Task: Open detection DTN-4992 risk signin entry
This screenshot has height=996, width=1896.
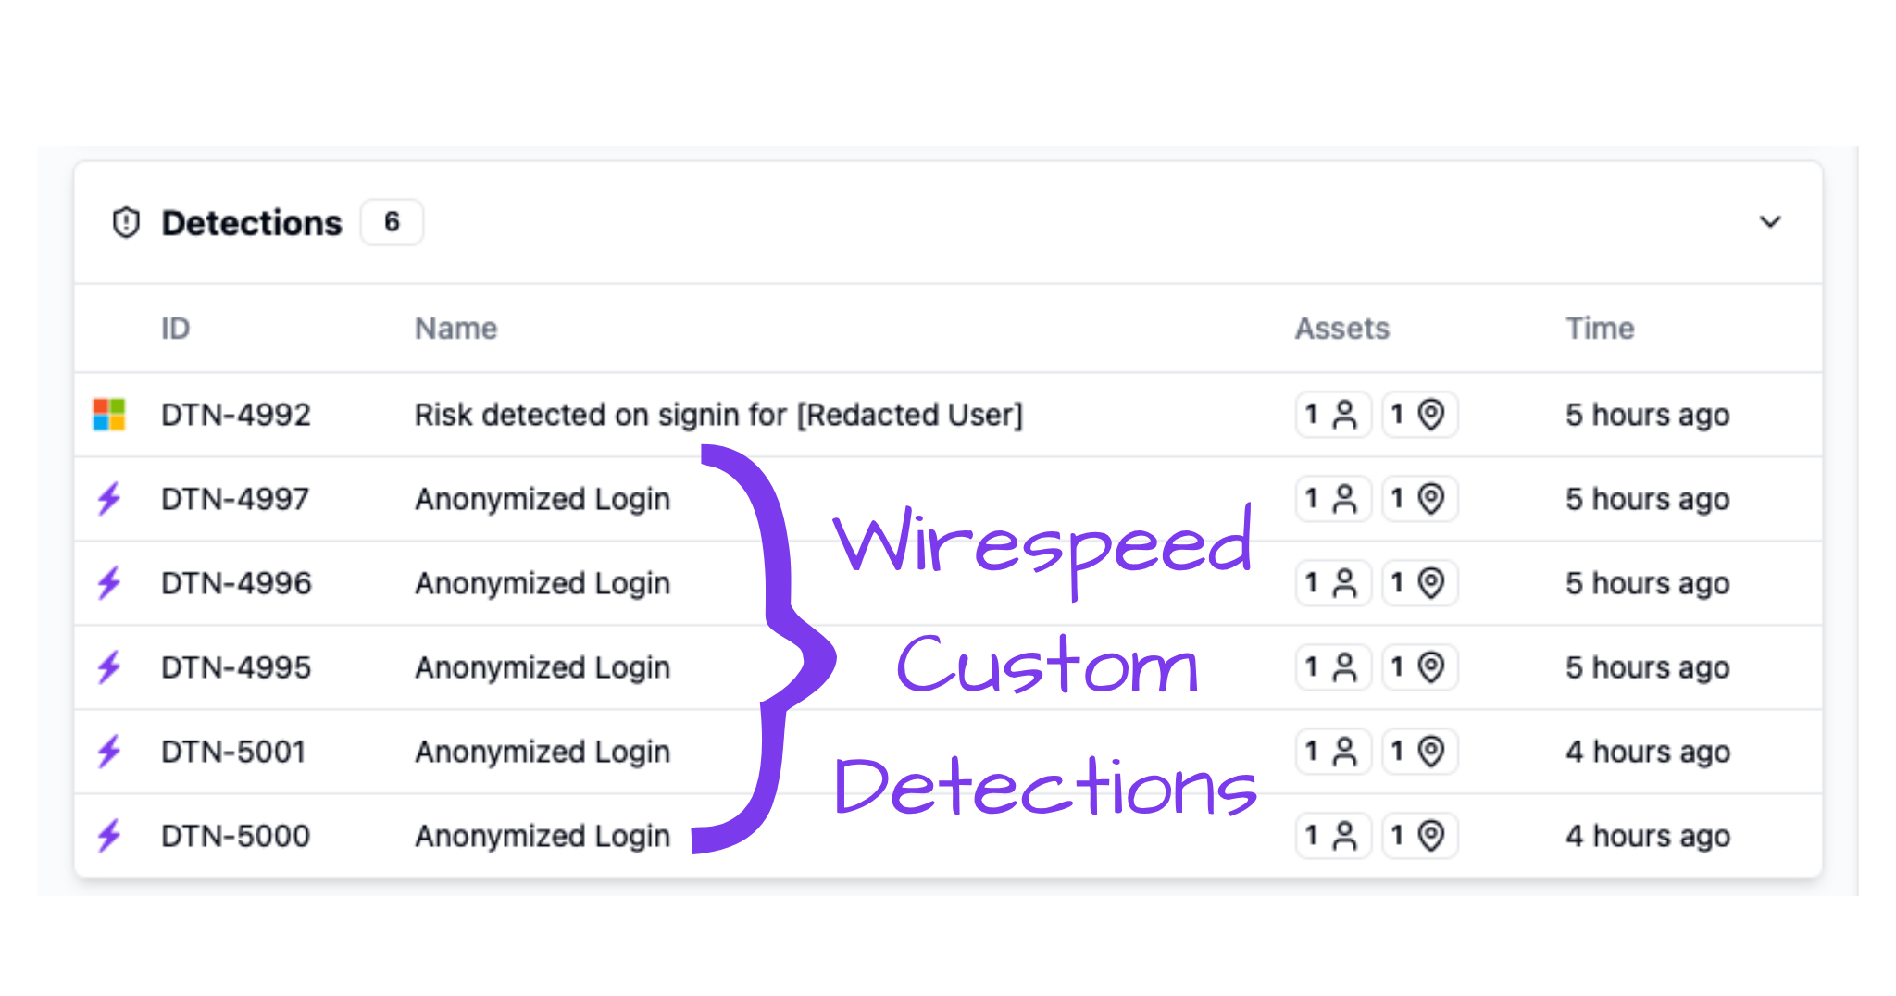Action: (x=717, y=415)
